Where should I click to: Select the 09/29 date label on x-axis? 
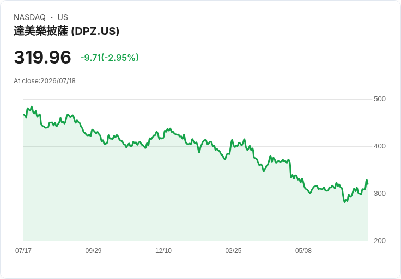(93, 251)
